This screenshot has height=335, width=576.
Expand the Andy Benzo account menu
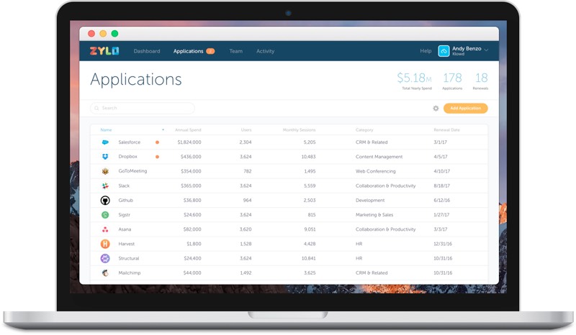(486, 50)
